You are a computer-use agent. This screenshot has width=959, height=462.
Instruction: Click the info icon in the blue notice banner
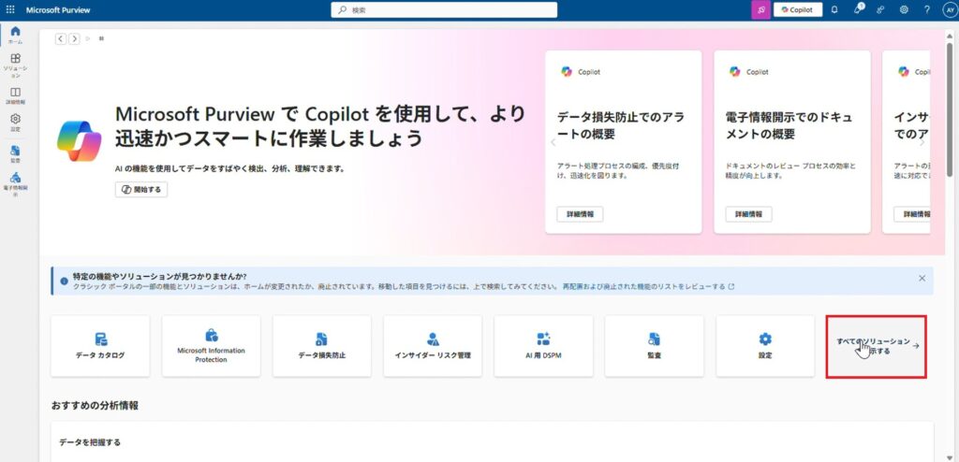65,282
